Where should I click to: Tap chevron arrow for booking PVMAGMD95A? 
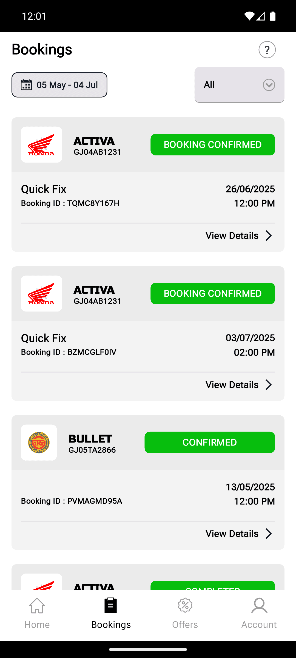pyautogui.click(x=269, y=534)
